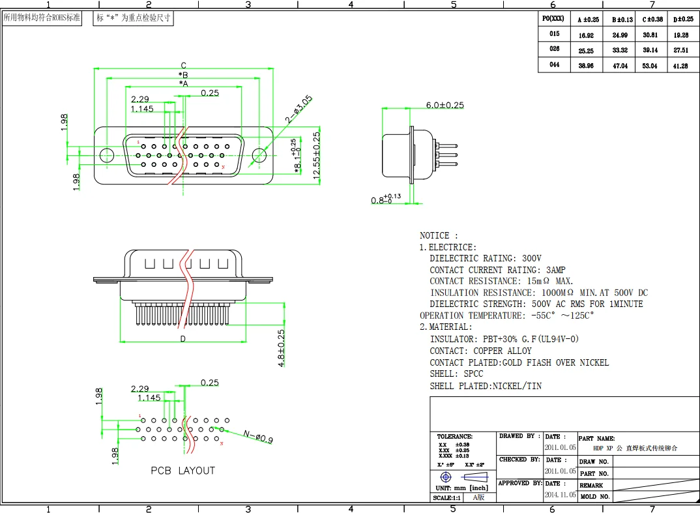Select the ROHS compliance note box
The height and width of the screenshot is (513, 700).
(42, 18)
